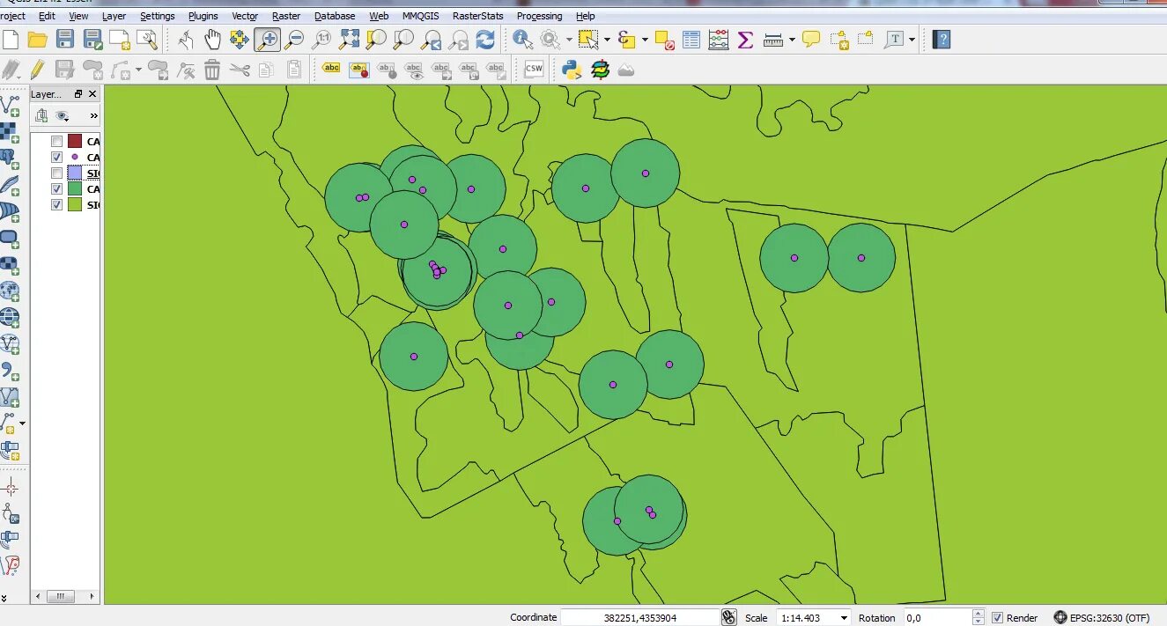This screenshot has width=1167, height=626.
Task: Expand the measure ruler tool dropdown arrow
Action: 792,40
